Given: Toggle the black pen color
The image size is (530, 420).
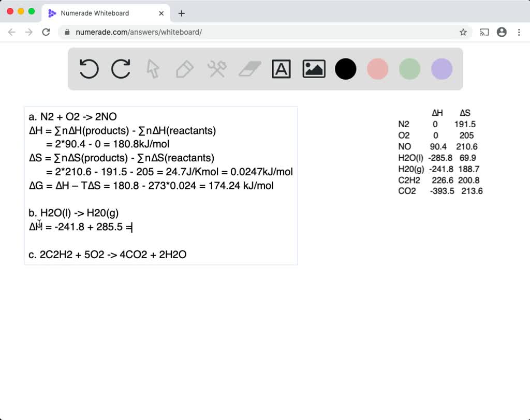Looking at the screenshot, I should click(346, 68).
